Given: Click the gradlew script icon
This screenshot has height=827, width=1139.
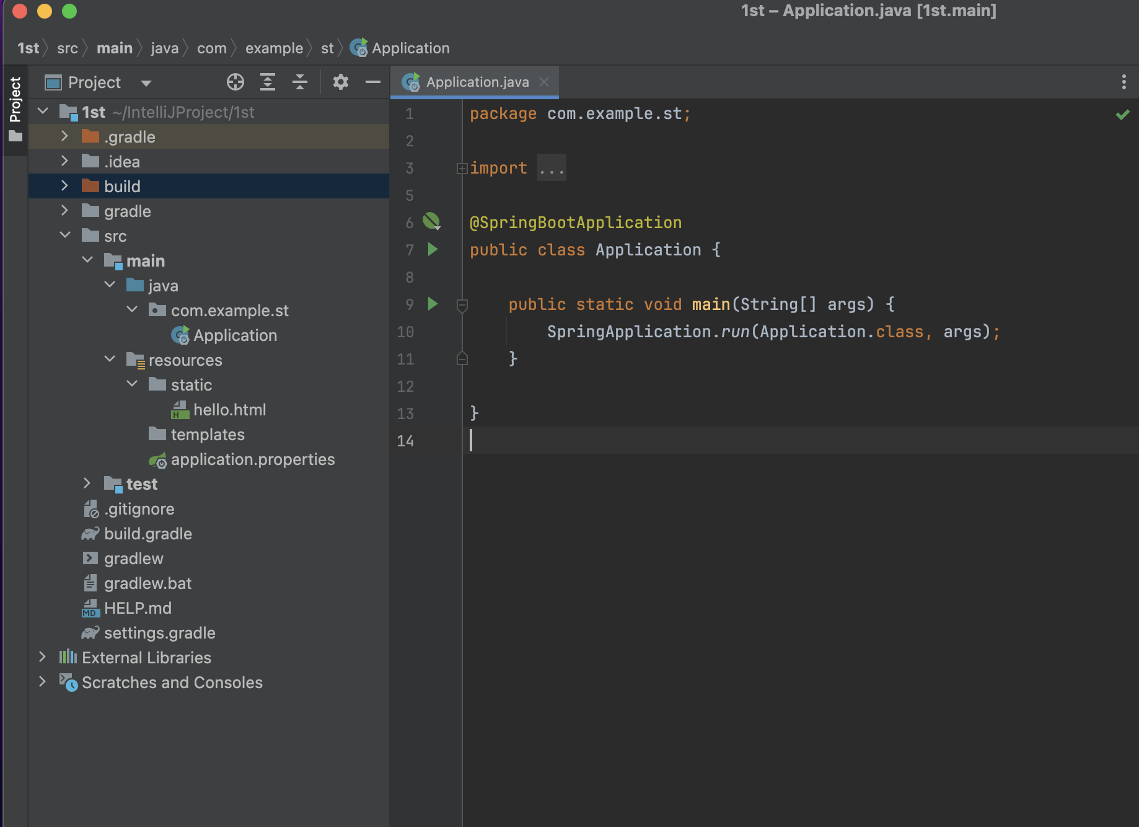Looking at the screenshot, I should click(x=90, y=558).
